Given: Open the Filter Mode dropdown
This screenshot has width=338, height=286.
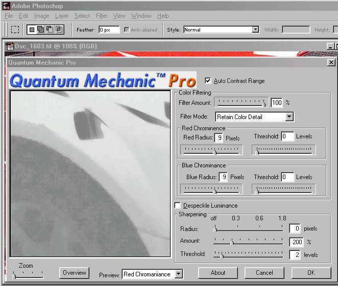Looking at the screenshot, I should [x=289, y=117].
